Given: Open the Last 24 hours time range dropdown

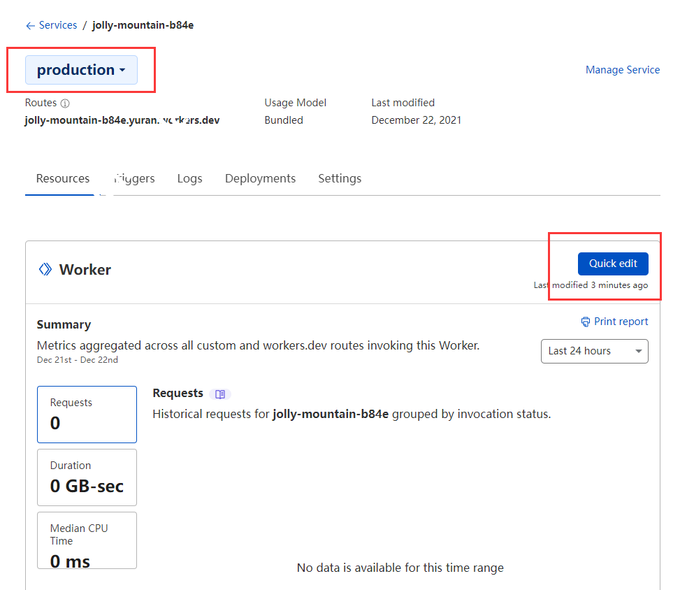Looking at the screenshot, I should [594, 351].
